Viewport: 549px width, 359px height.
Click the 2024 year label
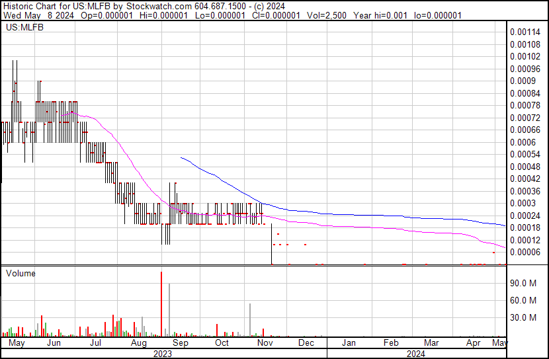[x=416, y=354]
